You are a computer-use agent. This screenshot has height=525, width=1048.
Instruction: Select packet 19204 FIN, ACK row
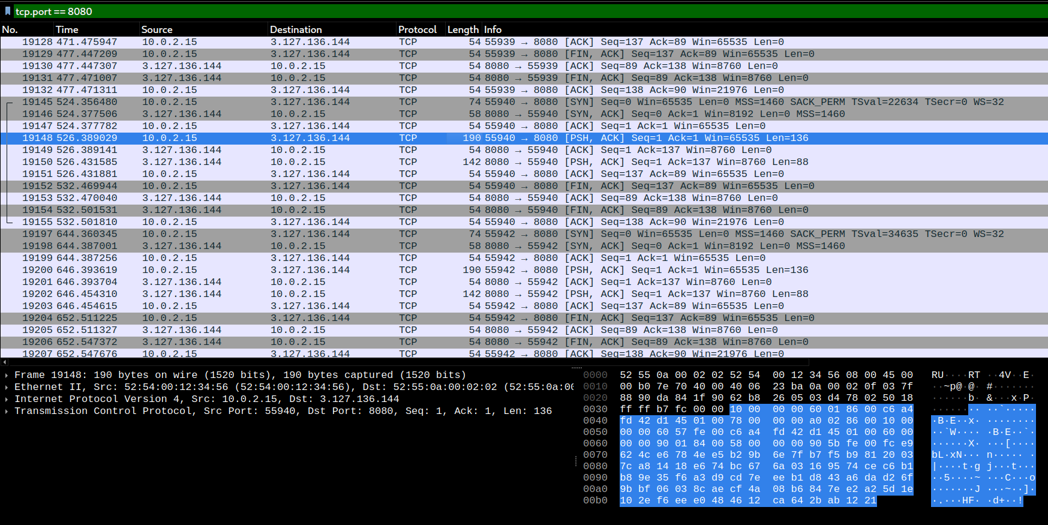(x=524, y=318)
